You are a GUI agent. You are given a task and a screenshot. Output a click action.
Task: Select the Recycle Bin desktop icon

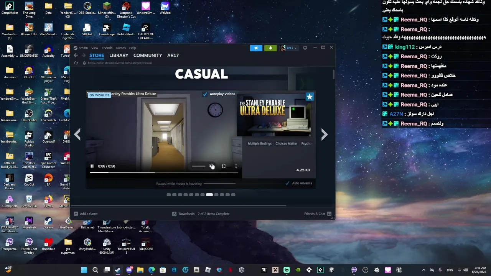(x=29, y=201)
